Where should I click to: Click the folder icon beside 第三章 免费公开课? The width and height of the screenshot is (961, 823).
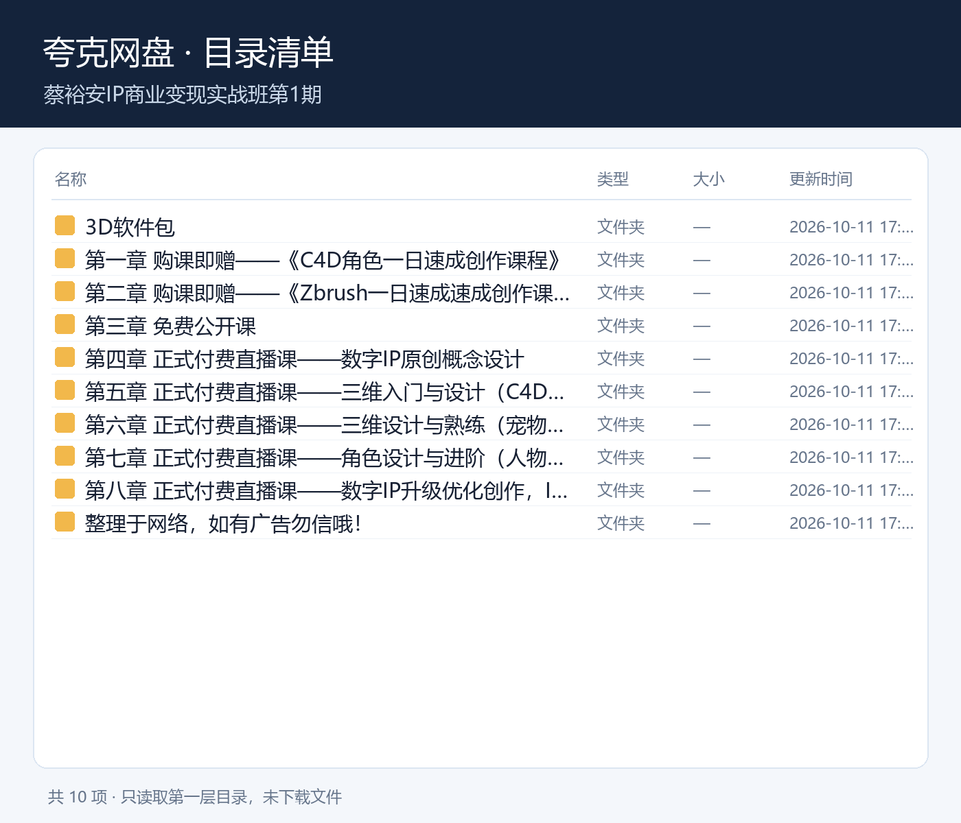click(x=65, y=324)
